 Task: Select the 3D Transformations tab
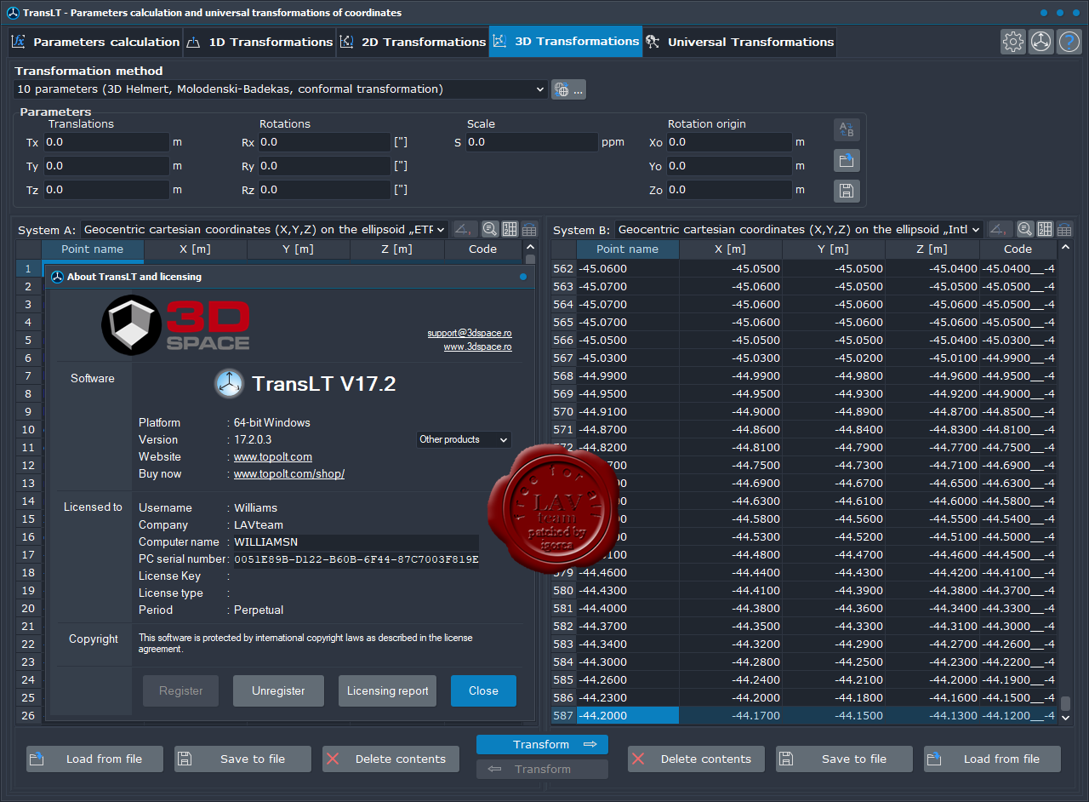(566, 42)
